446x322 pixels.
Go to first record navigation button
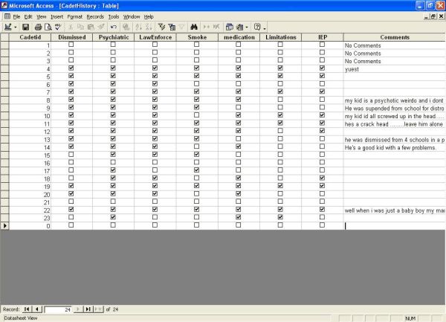[x=27, y=309]
